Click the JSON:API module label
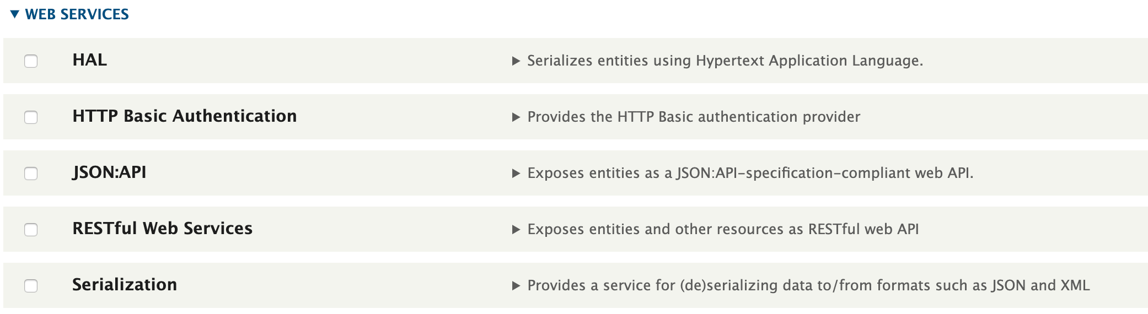The width and height of the screenshot is (1148, 314). 109,172
